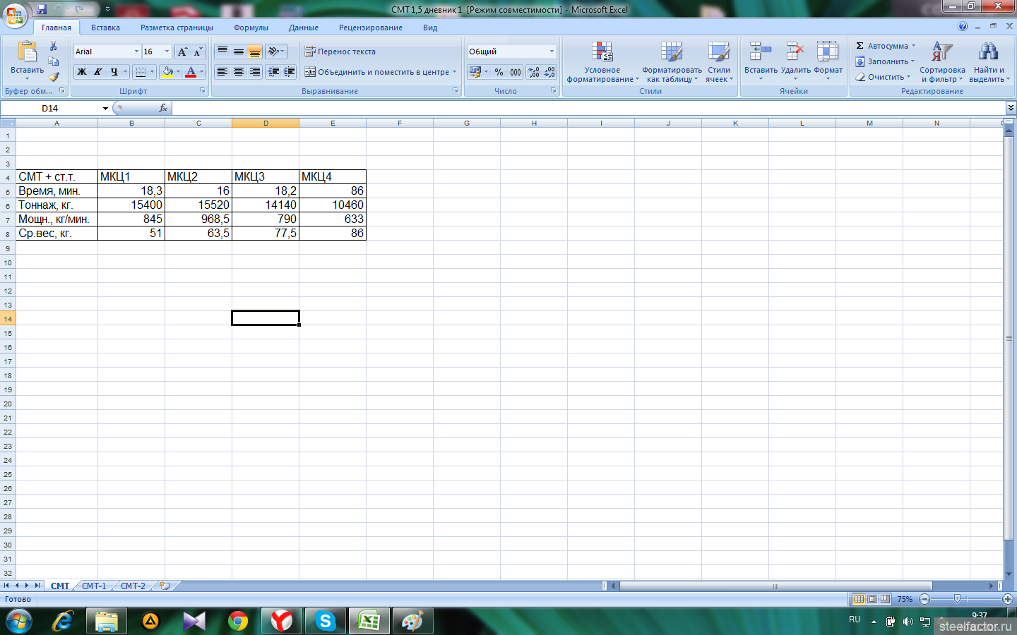Click the Format Painter brush icon

(54, 77)
